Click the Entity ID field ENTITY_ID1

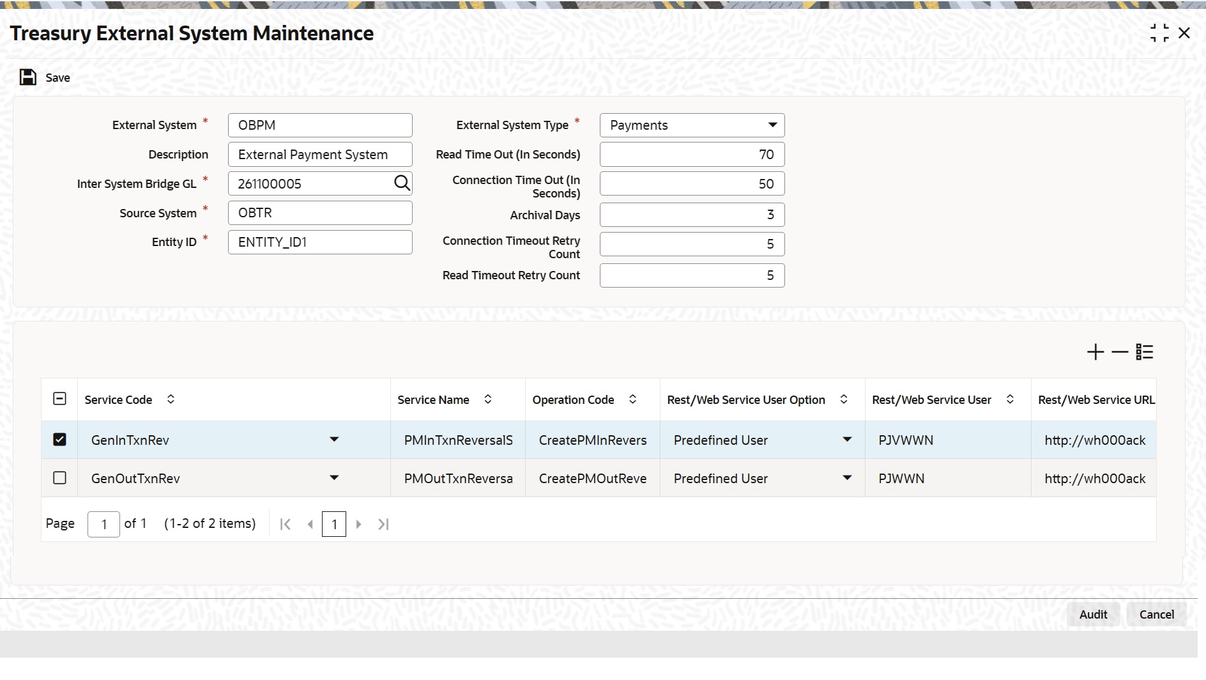point(320,242)
